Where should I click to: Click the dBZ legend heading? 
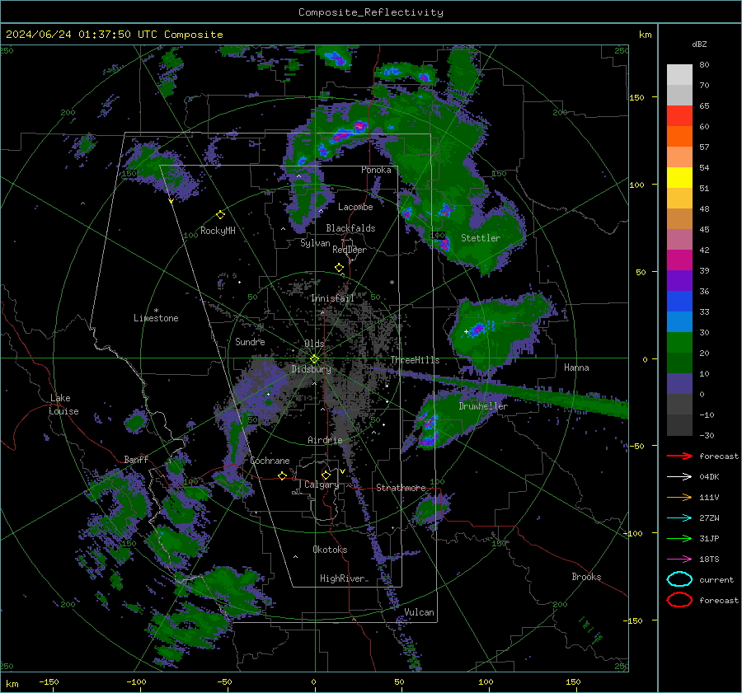[699, 44]
